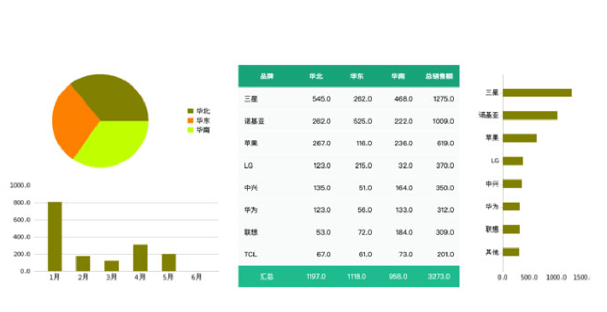
Task: Click the 619.0 total for 苹果
Action: coord(445,144)
